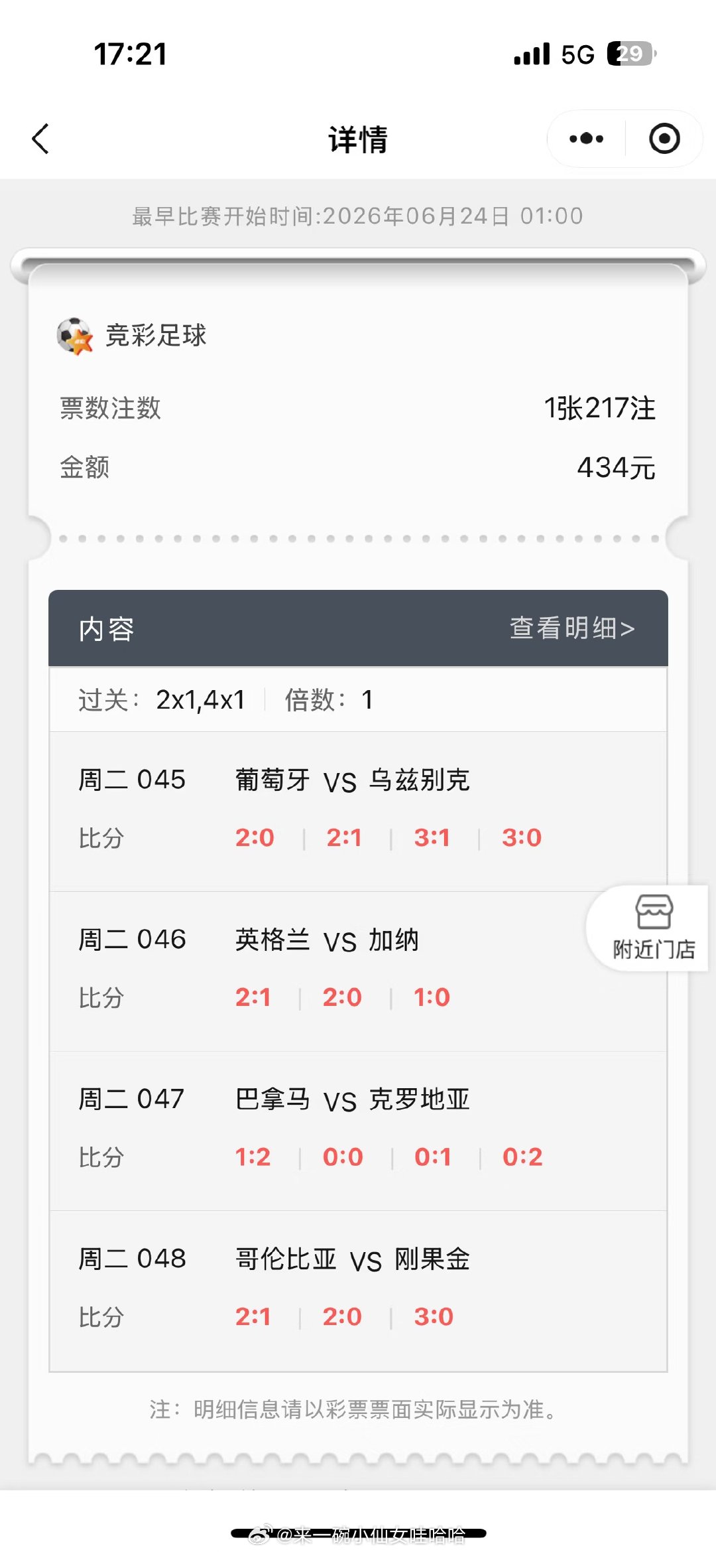This screenshot has width=716, height=1552.
Task: Tap the battery level indicator
Action: click(632, 54)
